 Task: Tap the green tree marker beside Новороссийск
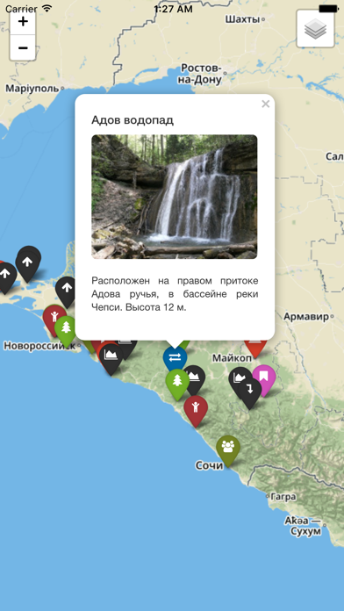click(x=66, y=331)
